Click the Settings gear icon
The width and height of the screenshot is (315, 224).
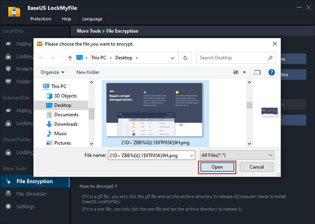(x=8, y=206)
